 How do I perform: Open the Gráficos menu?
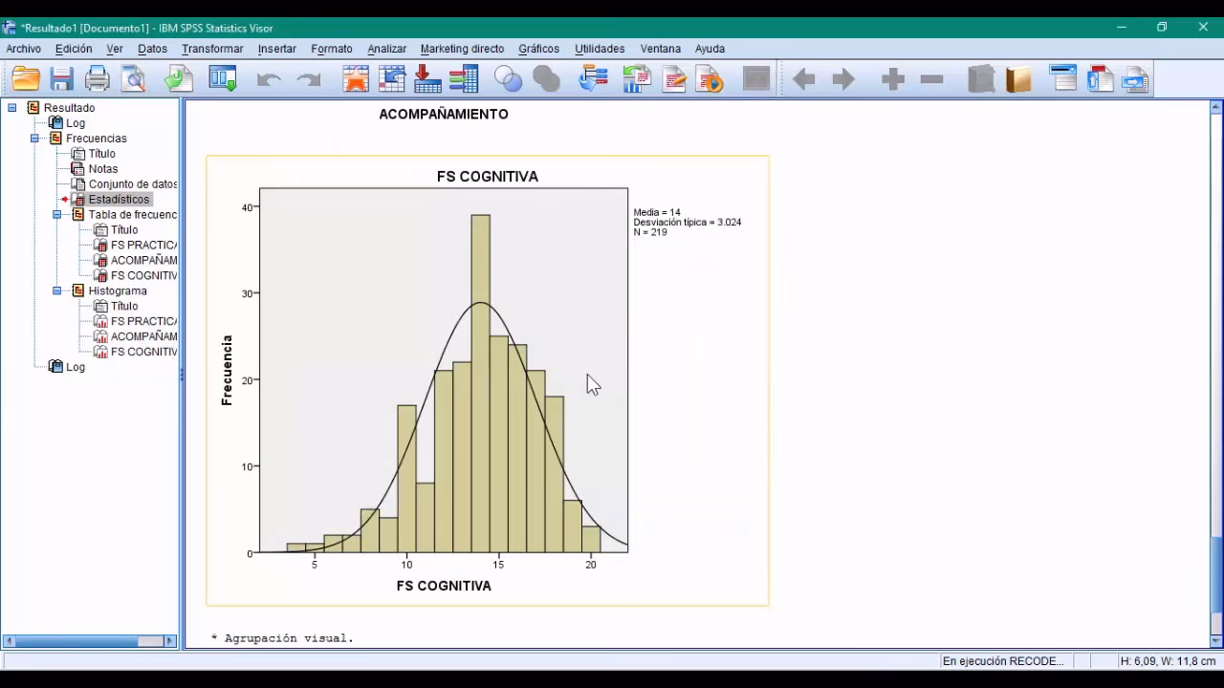click(538, 49)
